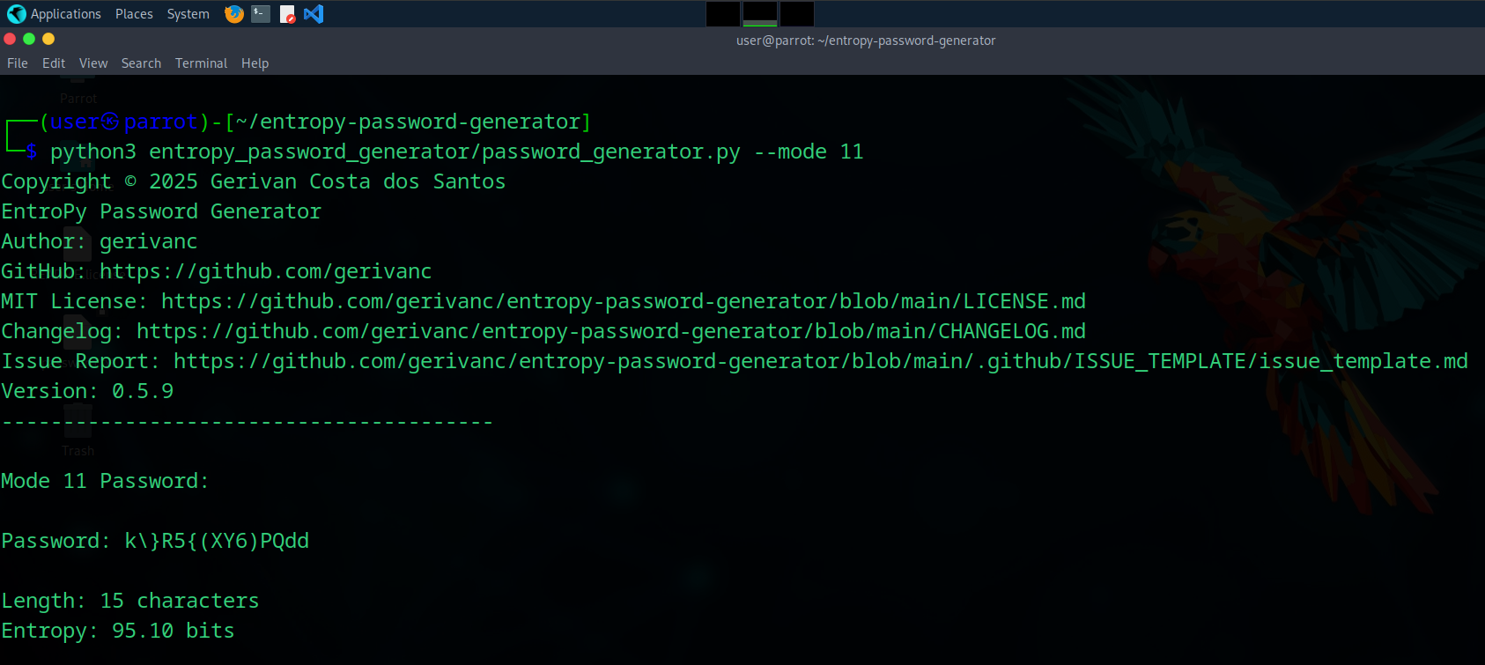Open the Places menu
Screen dimensions: 1485x665
pos(133,13)
